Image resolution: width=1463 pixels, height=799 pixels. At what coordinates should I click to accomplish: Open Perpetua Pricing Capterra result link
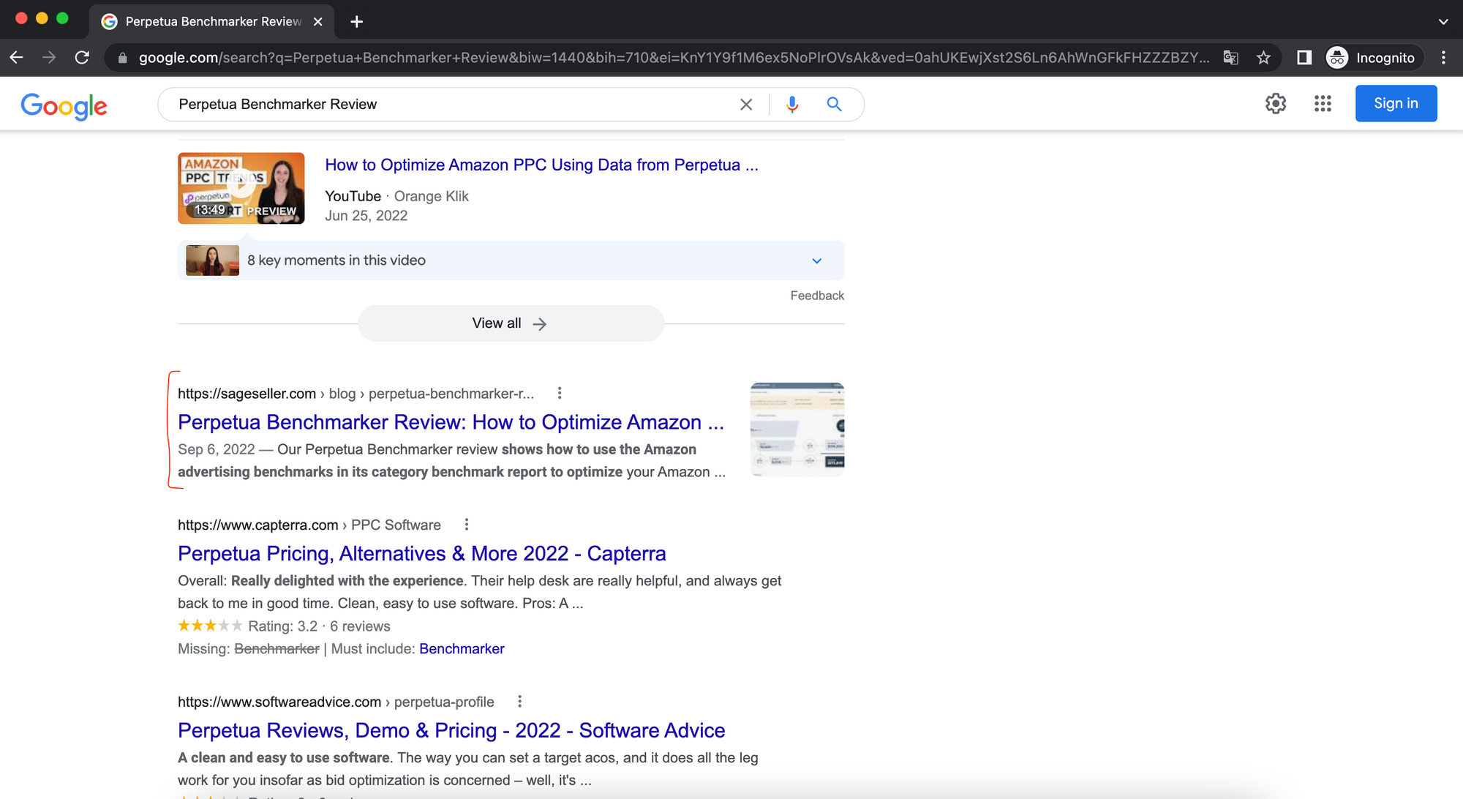point(421,554)
